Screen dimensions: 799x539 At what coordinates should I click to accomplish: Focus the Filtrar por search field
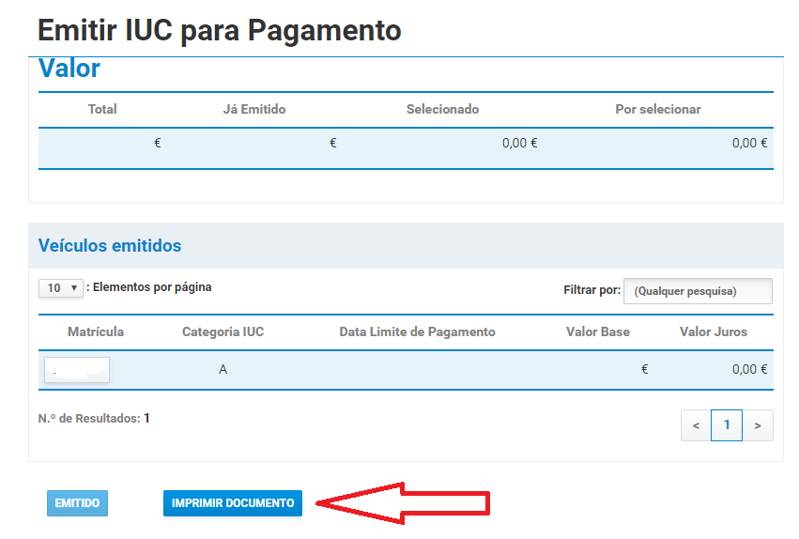[x=697, y=291]
